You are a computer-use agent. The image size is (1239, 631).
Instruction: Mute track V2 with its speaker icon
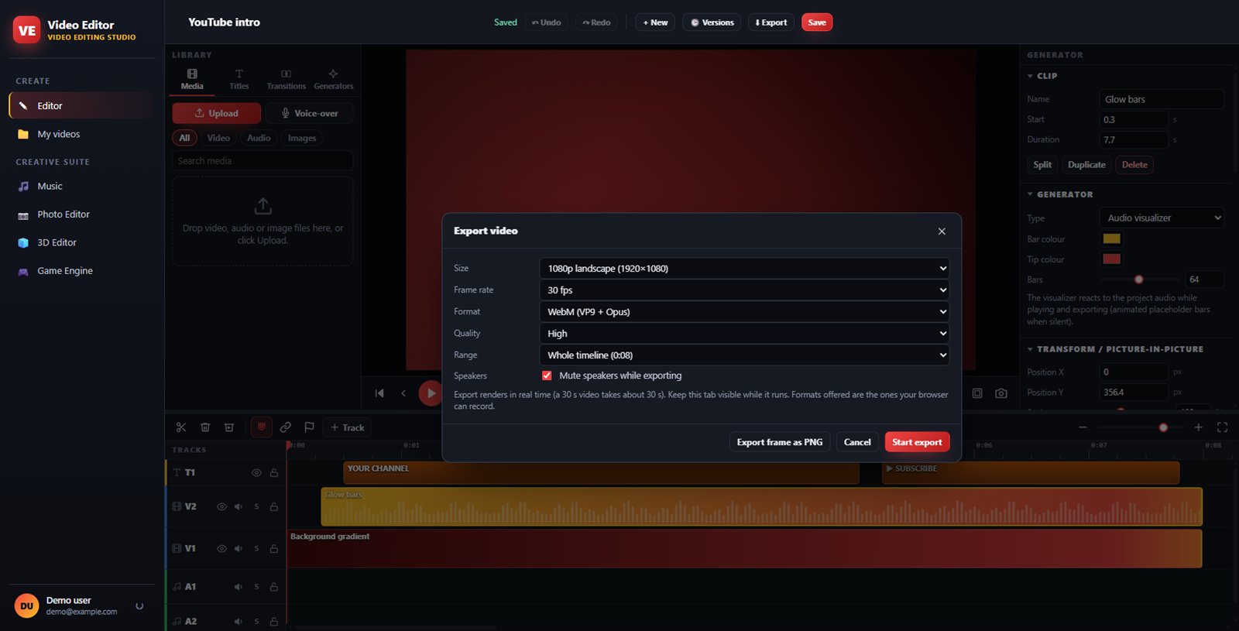click(x=239, y=507)
